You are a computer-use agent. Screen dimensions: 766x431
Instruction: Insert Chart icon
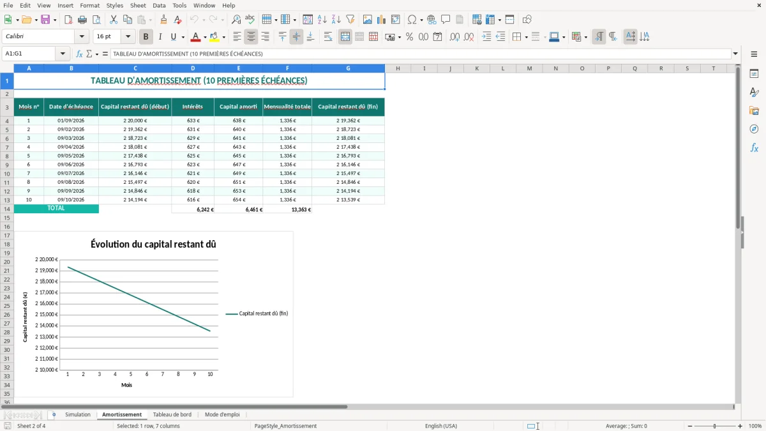(x=382, y=20)
